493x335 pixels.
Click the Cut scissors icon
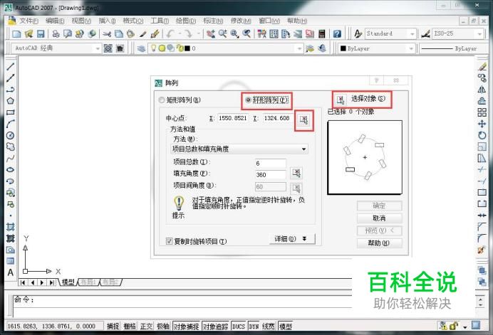click(107, 33)
